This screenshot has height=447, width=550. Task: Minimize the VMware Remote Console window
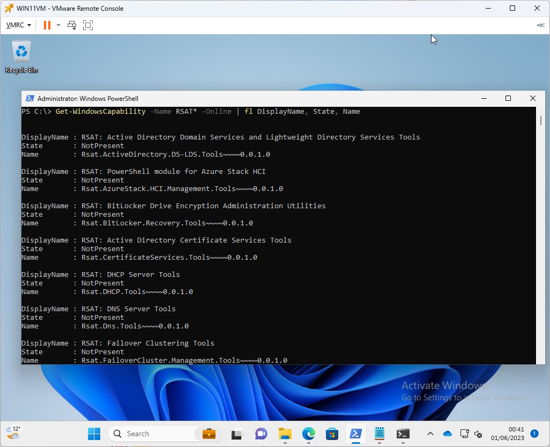pyautogui.click(x=488, y=8)
